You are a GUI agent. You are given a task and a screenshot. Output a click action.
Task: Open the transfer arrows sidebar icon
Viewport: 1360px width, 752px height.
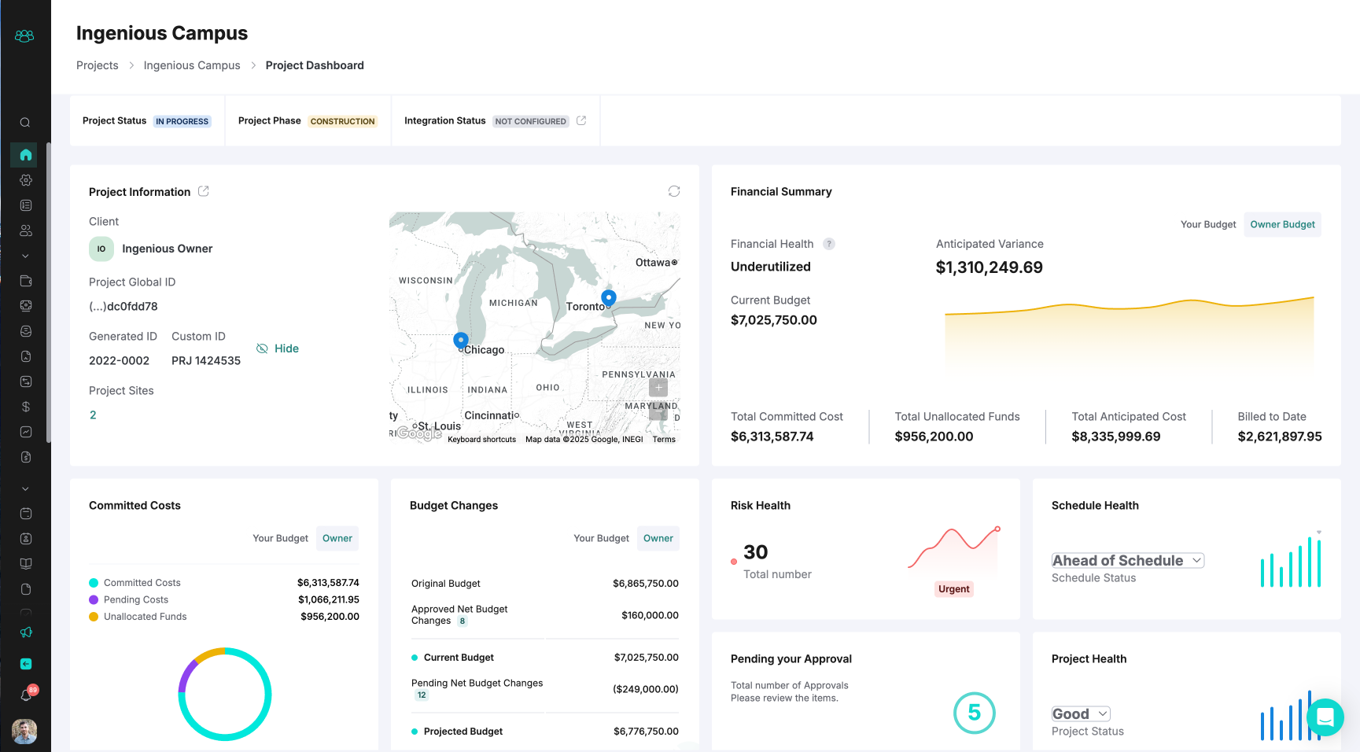pyautogui.click(x=25, y=382)
